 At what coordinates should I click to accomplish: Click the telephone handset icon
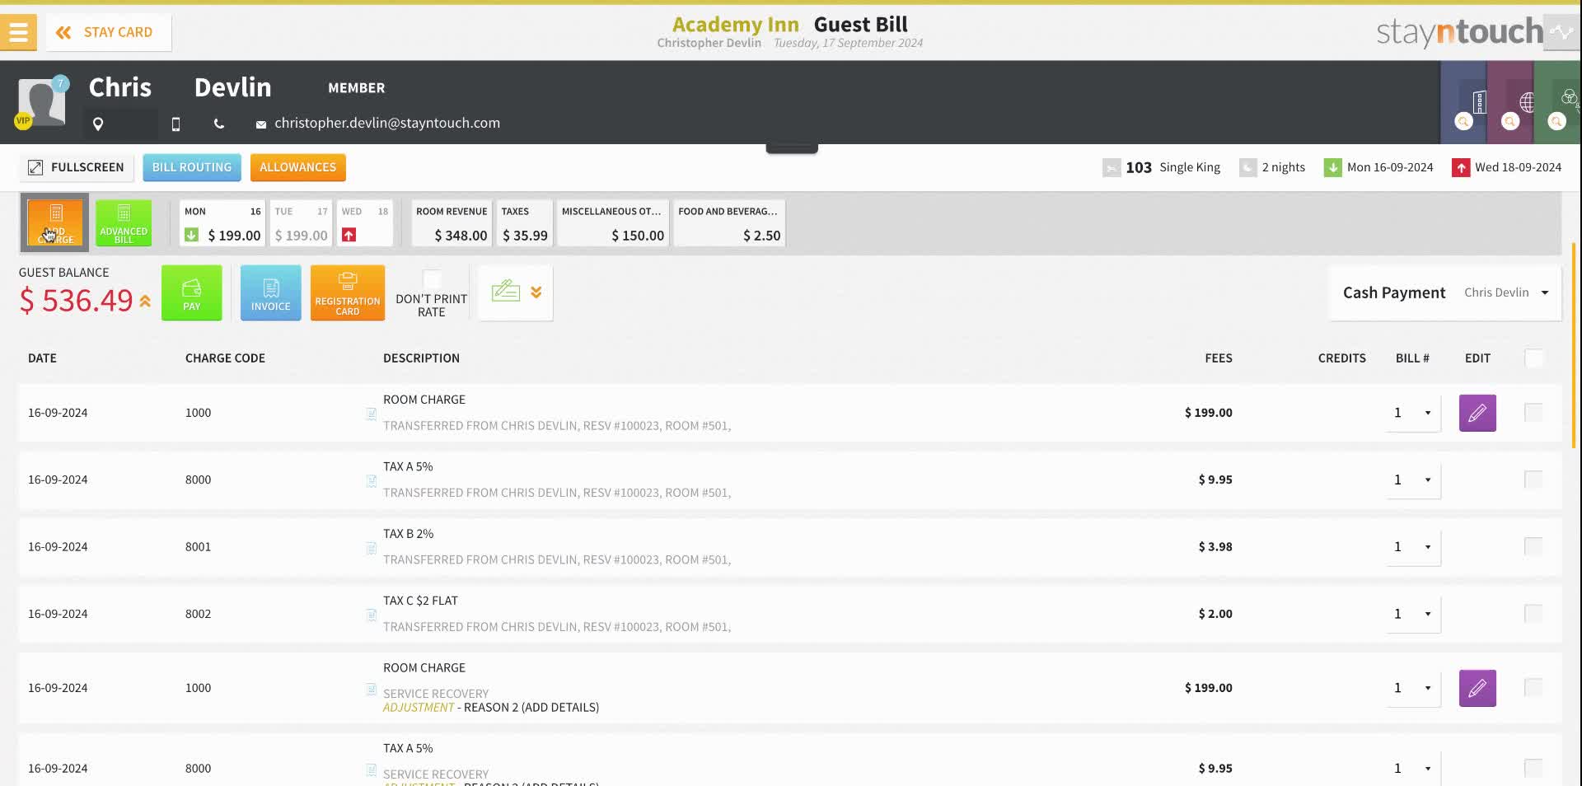point(218,124)
